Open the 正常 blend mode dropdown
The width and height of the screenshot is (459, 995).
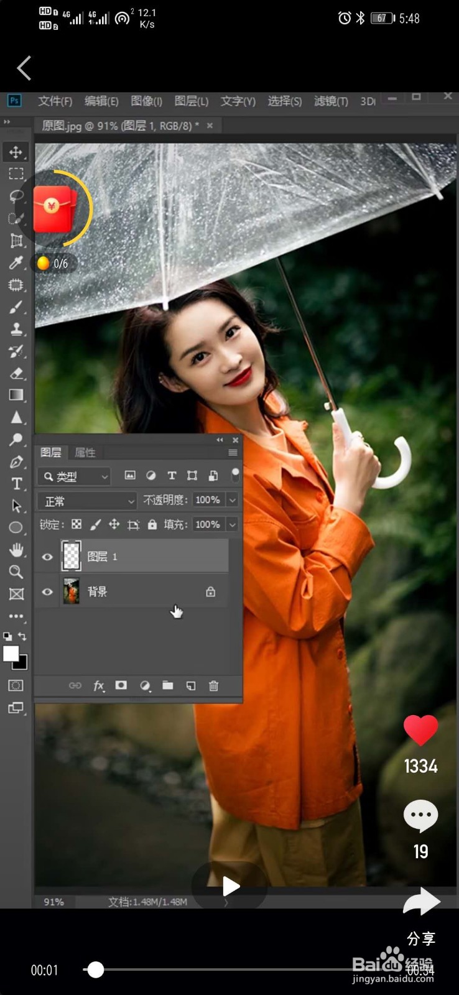pos(87,501)
